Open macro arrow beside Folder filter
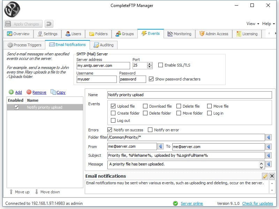 pos(269,137)
